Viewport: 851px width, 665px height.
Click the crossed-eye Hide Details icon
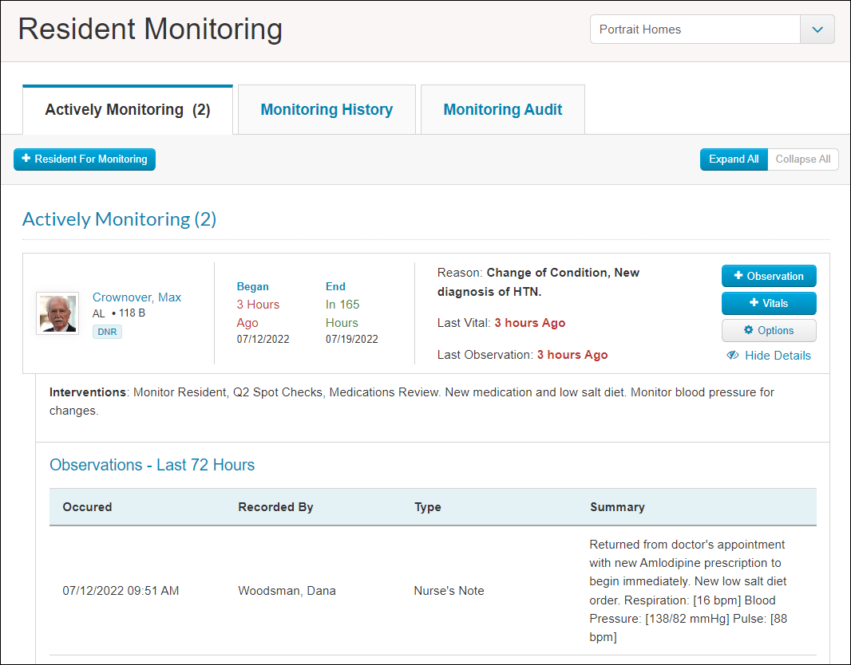click(733, 356)
